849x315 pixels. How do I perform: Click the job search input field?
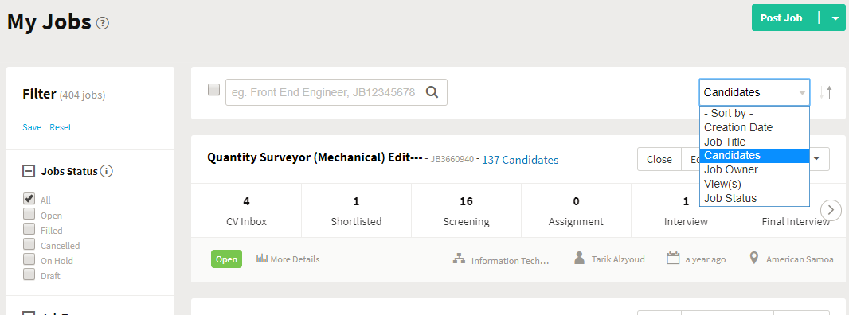tap(324, 92)
